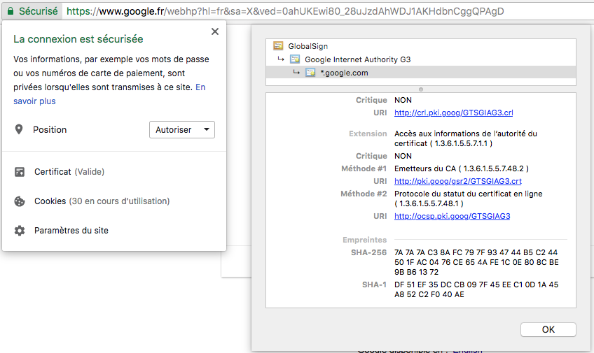The height and width of the screenshot is (353, 594).
Task: Click the SHA-1 fingerprint value
Action: [476, 289]
